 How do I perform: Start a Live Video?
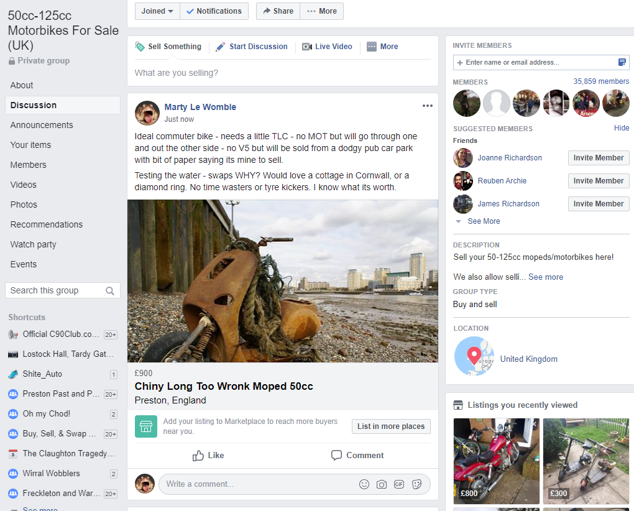pyautogui.click(x=327, y=47)
